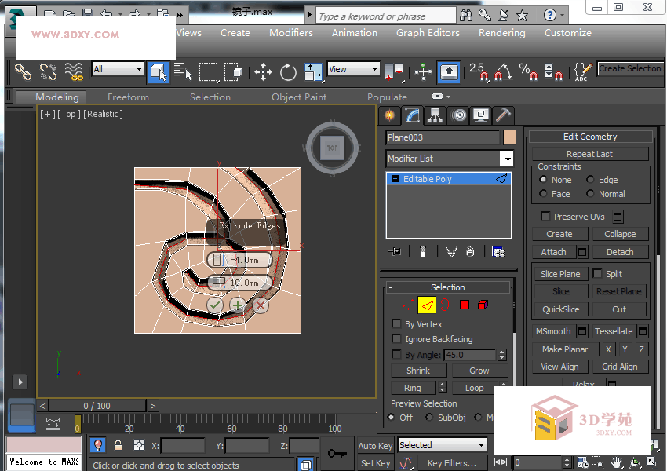Switch to the Hierarchy command panel
Image resolution: width=667 pixels, height=471 pixels.
pos(435,115)
